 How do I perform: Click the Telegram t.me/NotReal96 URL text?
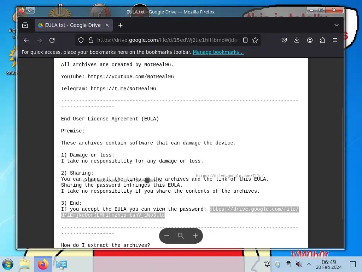pyautogui.click(x=123, y=89)
